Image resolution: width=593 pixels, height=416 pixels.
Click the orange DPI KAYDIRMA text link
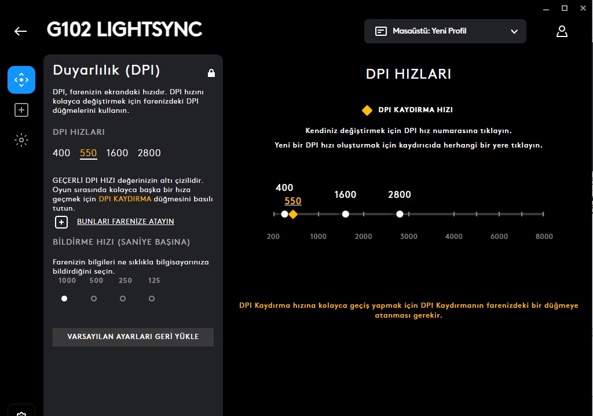[x=125, y=199]
